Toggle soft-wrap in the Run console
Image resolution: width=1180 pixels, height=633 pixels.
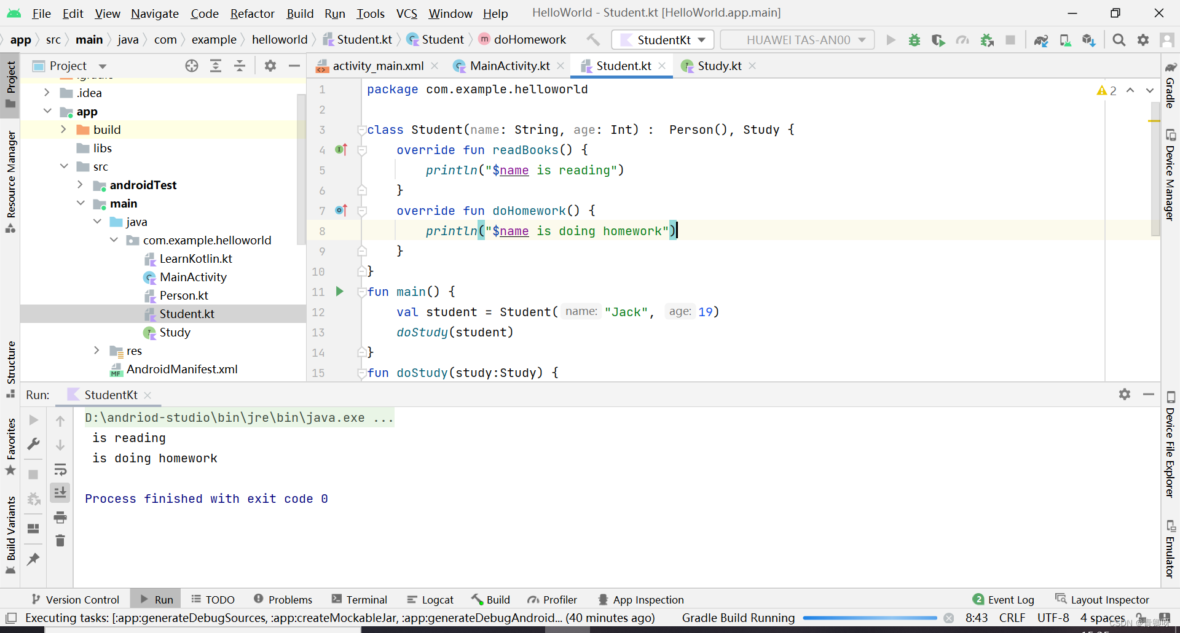[x=60, y=470]
